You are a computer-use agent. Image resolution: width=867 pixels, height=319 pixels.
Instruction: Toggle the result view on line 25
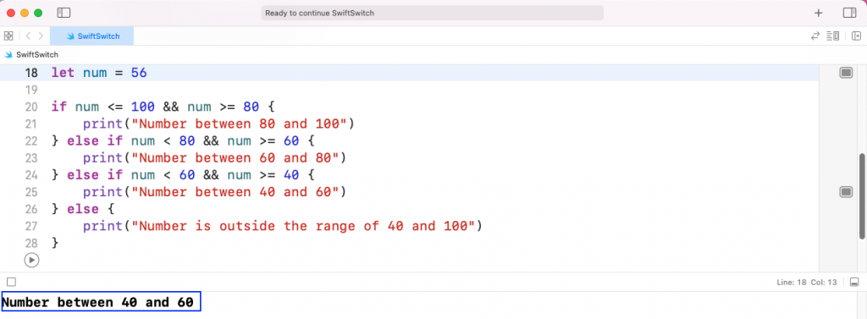(846, 192)
